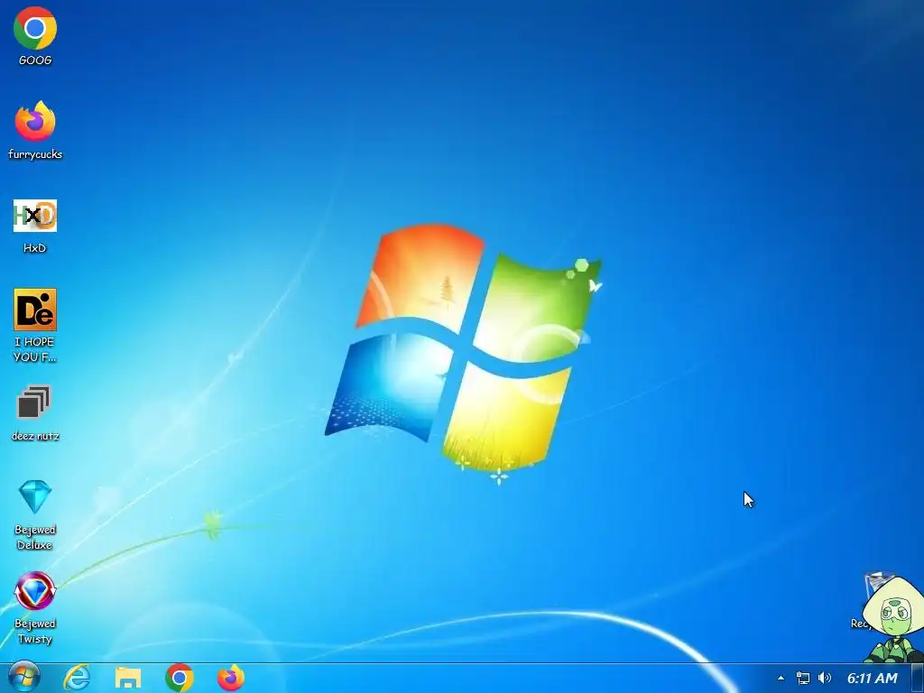Click the Show desktop strip beside the clock

pyautogui.click(x=918, y=679)
